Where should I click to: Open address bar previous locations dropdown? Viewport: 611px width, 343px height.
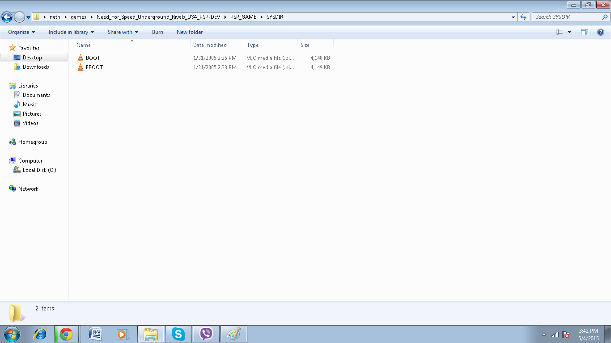513,17
